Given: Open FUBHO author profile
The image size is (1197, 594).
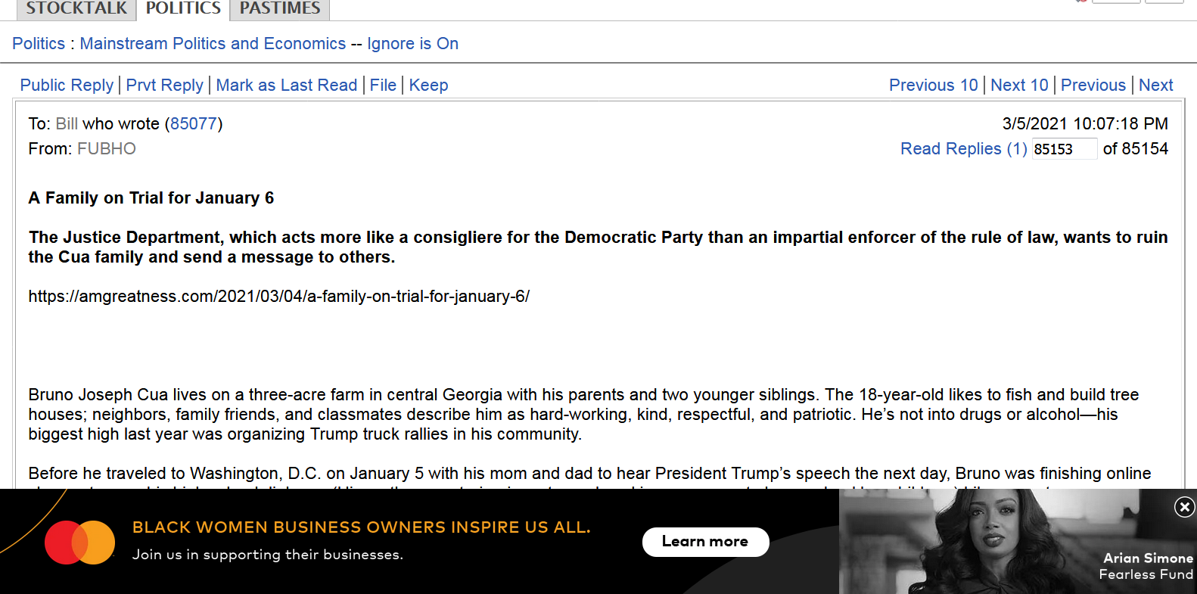Looking at the screenshot, I should pyautogui.click(x=107, y=149).
